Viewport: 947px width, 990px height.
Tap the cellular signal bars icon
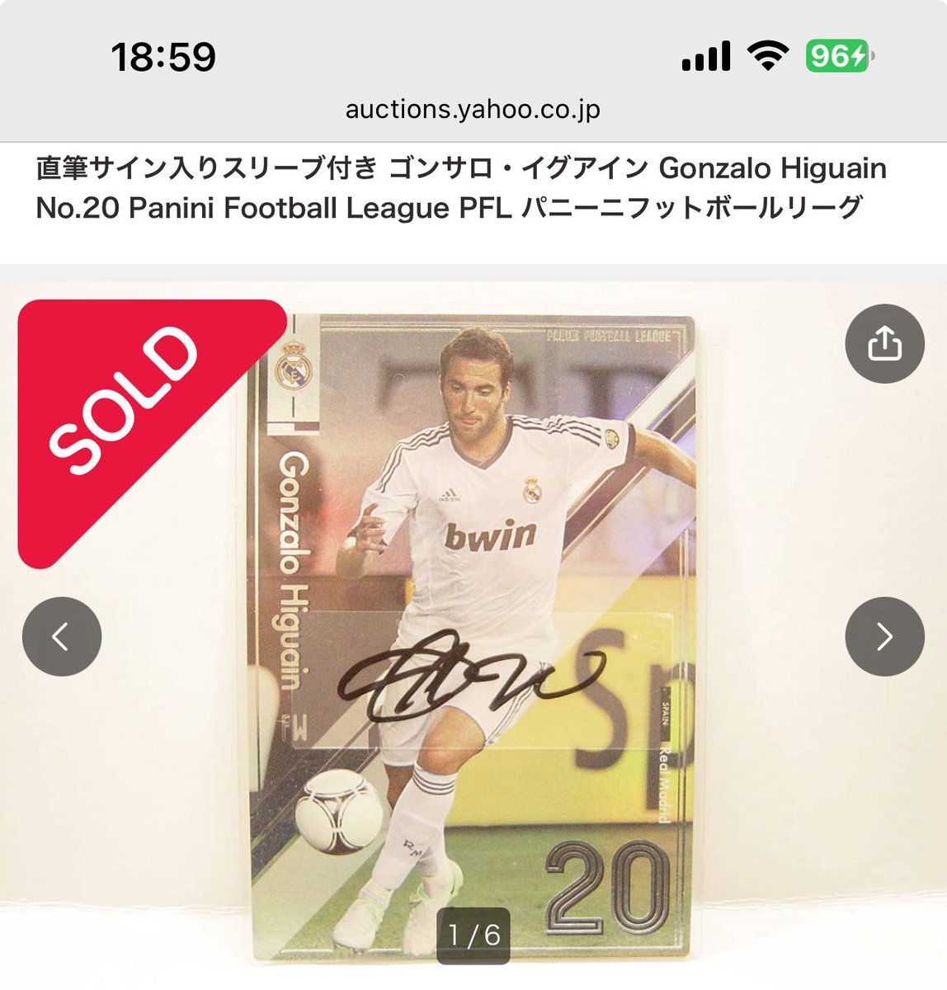706,57
